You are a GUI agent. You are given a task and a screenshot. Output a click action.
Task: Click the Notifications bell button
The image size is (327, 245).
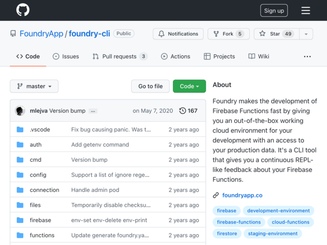coord(178,34)
